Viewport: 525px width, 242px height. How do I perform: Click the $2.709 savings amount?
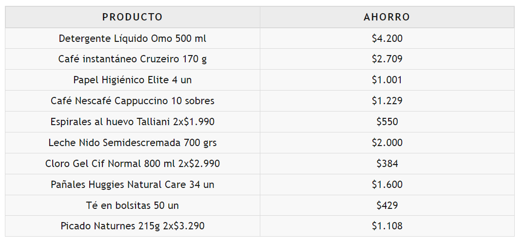click(387, 59)
